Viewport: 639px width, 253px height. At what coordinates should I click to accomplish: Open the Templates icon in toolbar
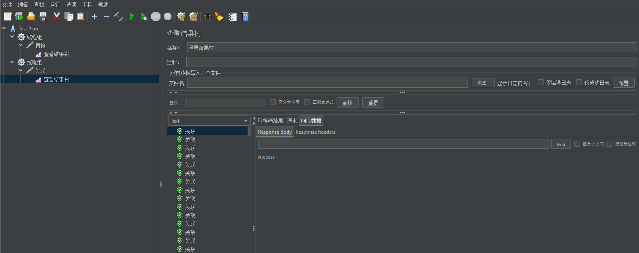pos(19,16)
